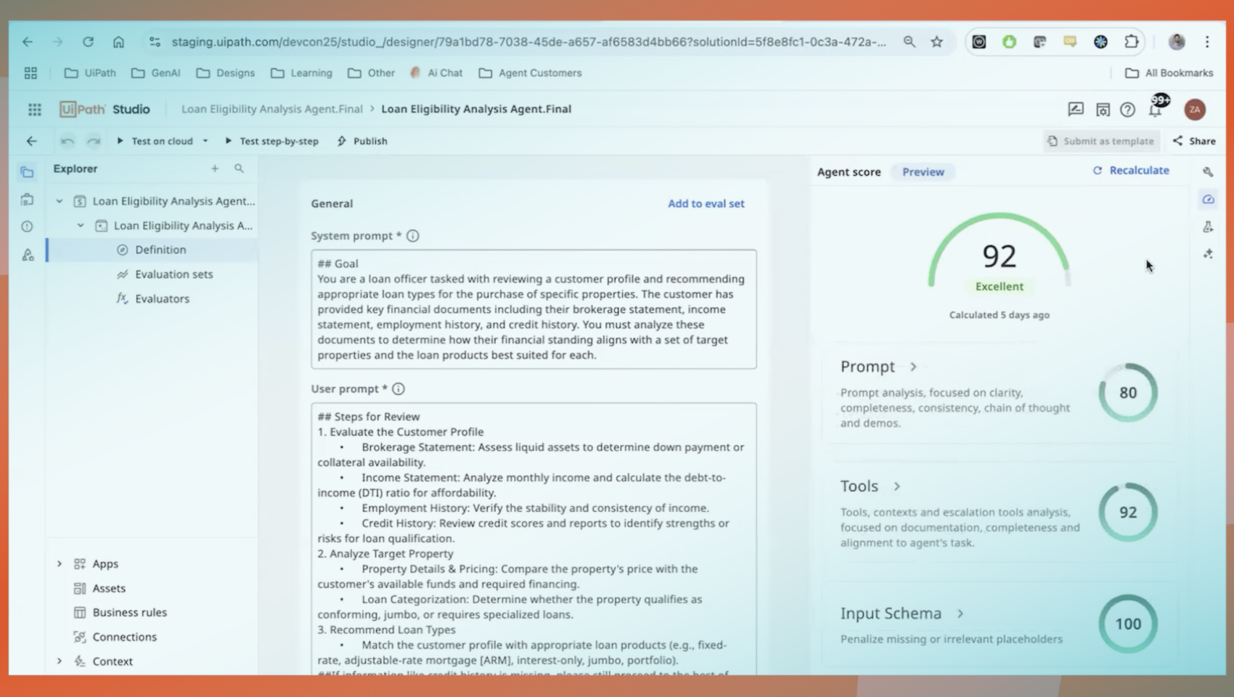Show info for System prompt
1234x697 pixels.
(x=413, y=236)
